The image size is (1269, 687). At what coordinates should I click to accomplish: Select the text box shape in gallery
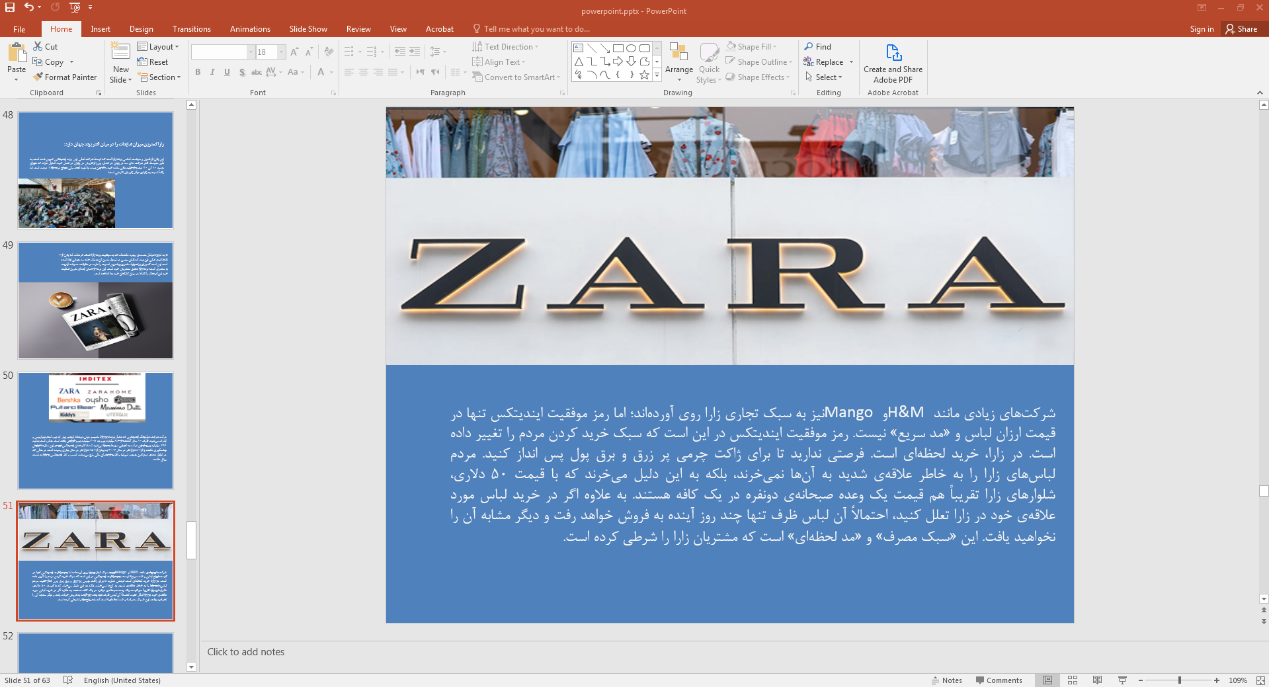(x=578, y=48)
